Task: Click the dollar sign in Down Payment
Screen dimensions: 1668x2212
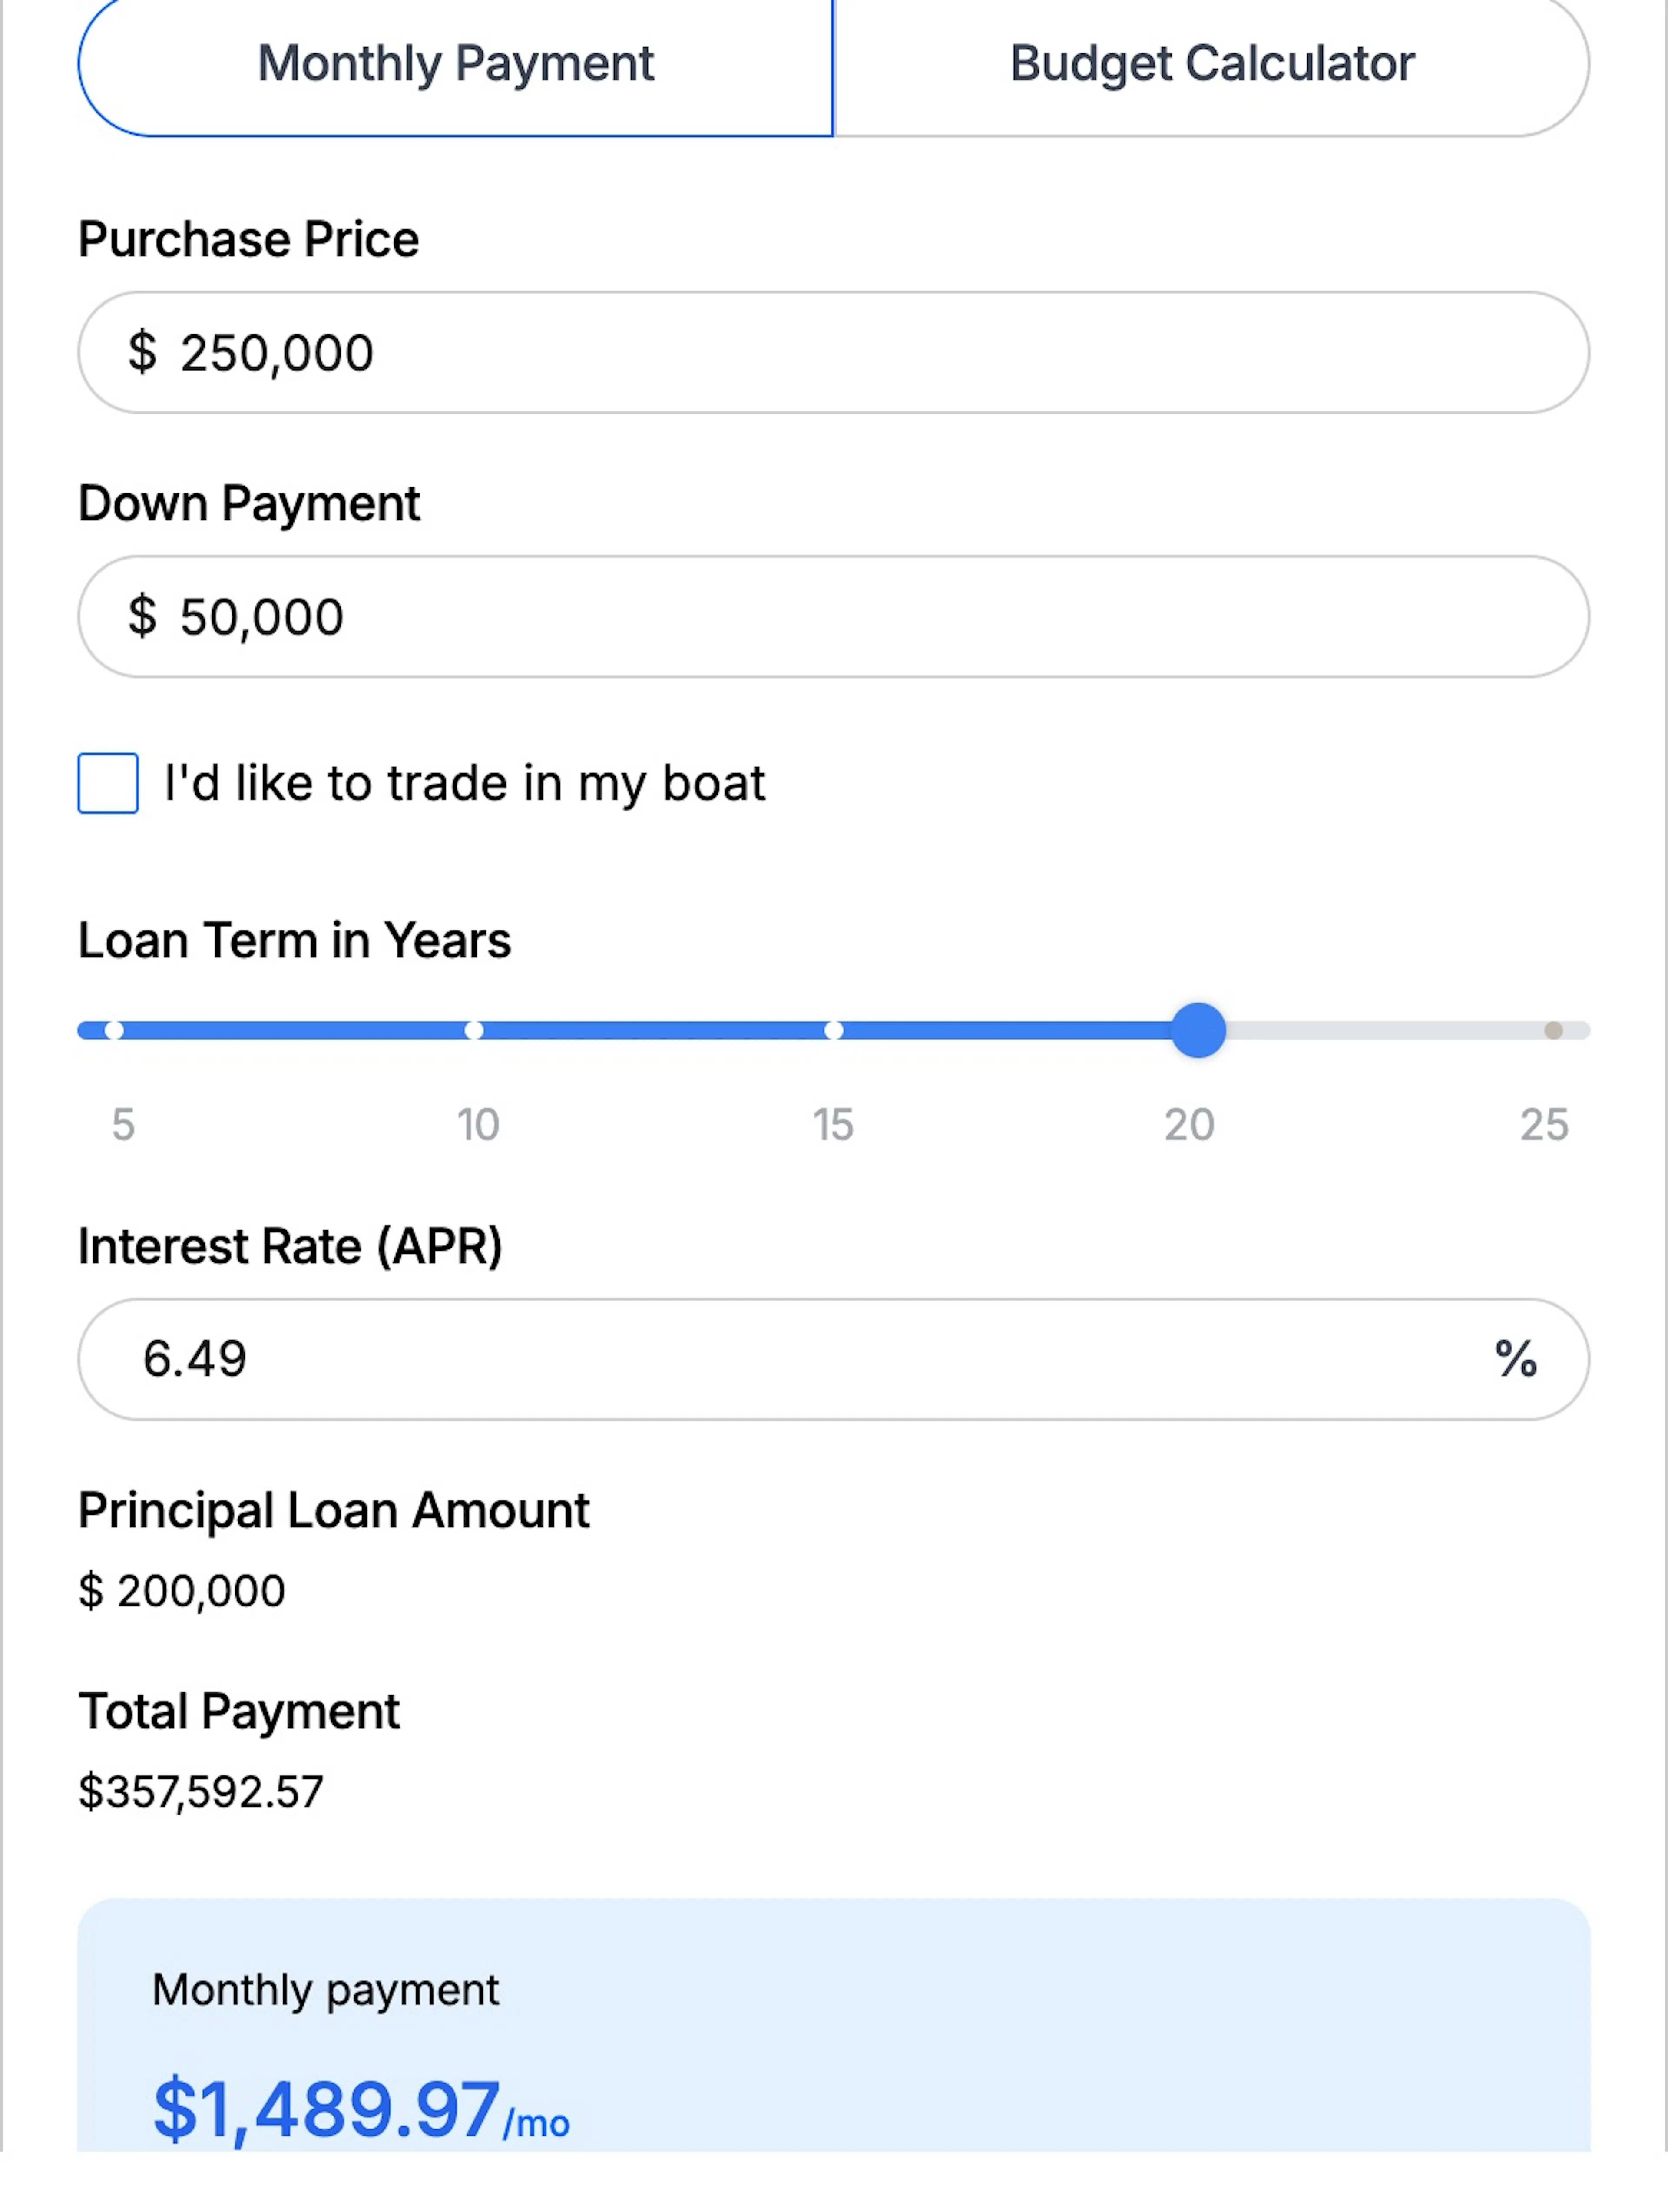Action: click(x=142, y=616)
